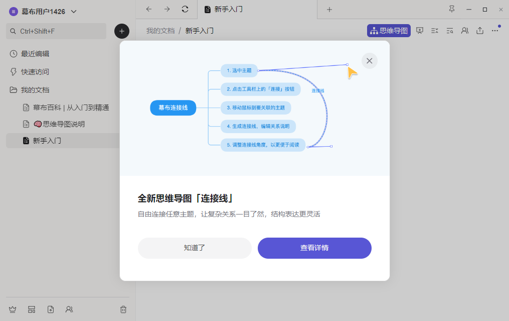Open collaborators icon in top toolbar
This screenshot has width=509, height=321.
point(465,31)
